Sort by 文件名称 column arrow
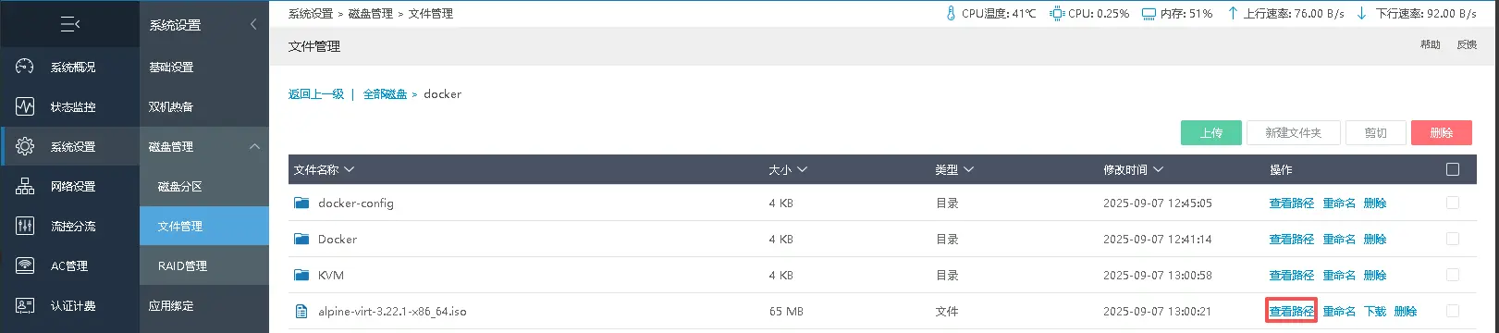This screenshot has height=333, width=1499. point(349,170)
